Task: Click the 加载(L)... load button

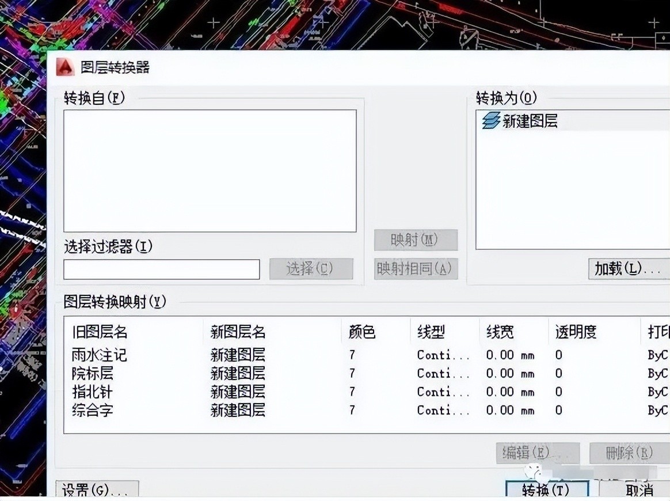Action: click(x=627, y=269)
